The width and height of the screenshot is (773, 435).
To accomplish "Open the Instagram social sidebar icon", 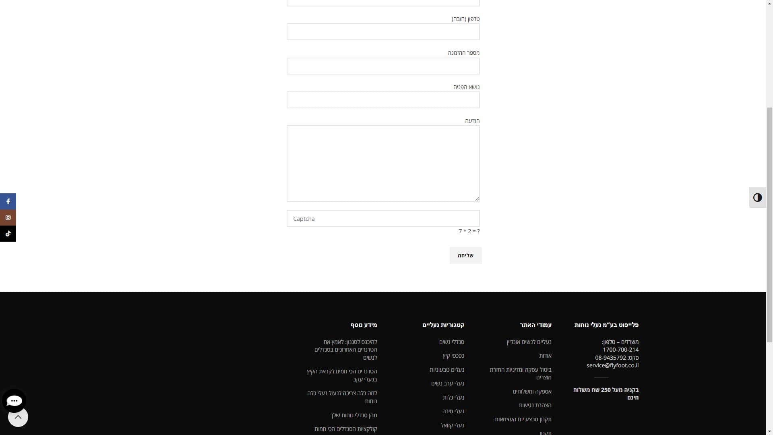I will (8, 217).
